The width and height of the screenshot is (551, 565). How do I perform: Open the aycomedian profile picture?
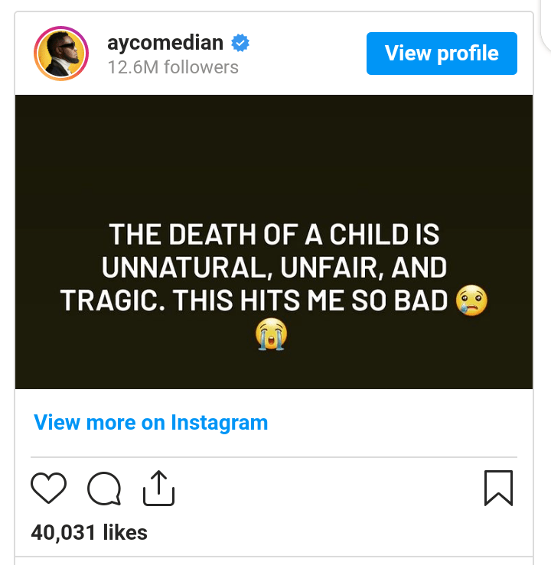point(62,54)
